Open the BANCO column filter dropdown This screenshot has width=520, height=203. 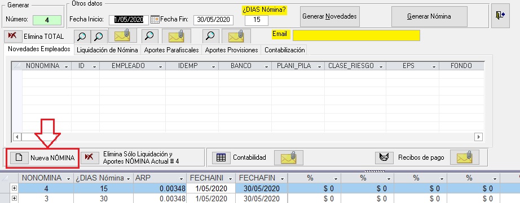[266, 66]
